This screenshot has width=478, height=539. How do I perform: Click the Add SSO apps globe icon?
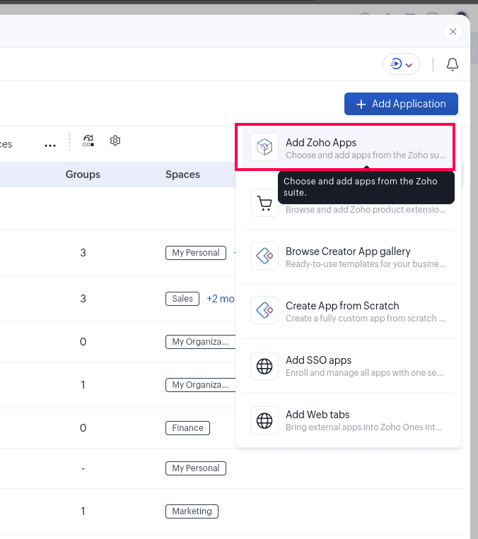tap(264, 365)
